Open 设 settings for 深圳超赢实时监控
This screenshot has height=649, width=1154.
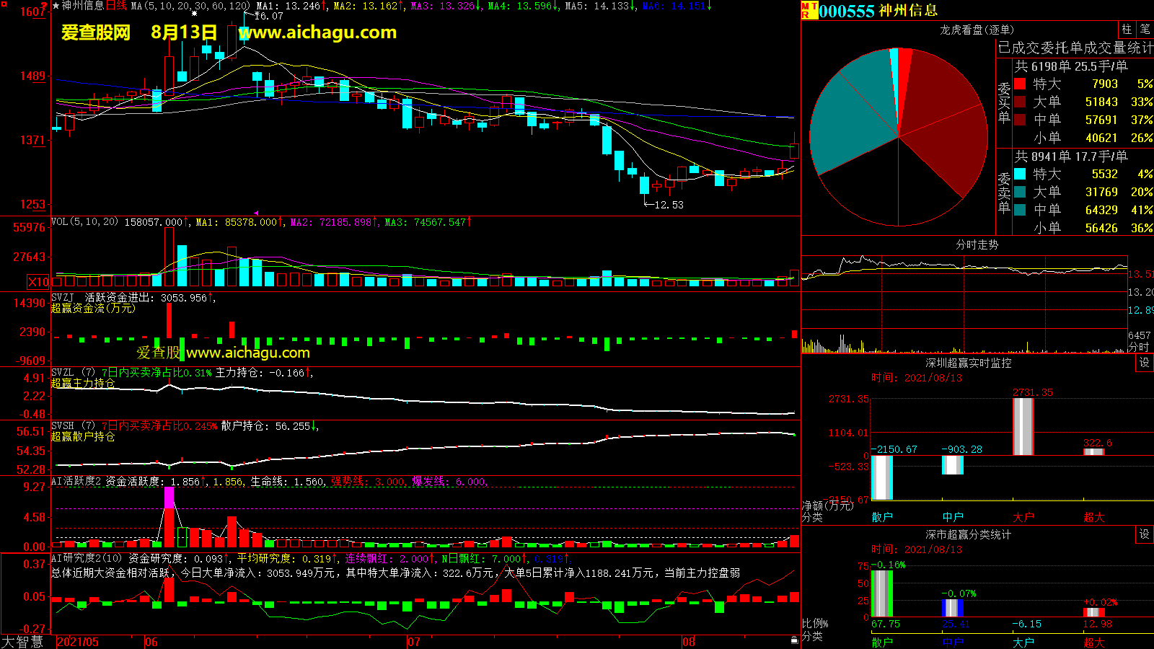pyautogui.click(x=1144, y=363)
